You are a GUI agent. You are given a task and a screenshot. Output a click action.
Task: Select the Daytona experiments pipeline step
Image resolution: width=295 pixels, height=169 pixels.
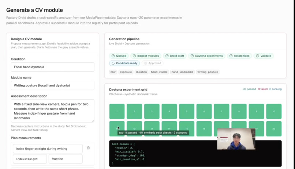(x=206, y=56)
